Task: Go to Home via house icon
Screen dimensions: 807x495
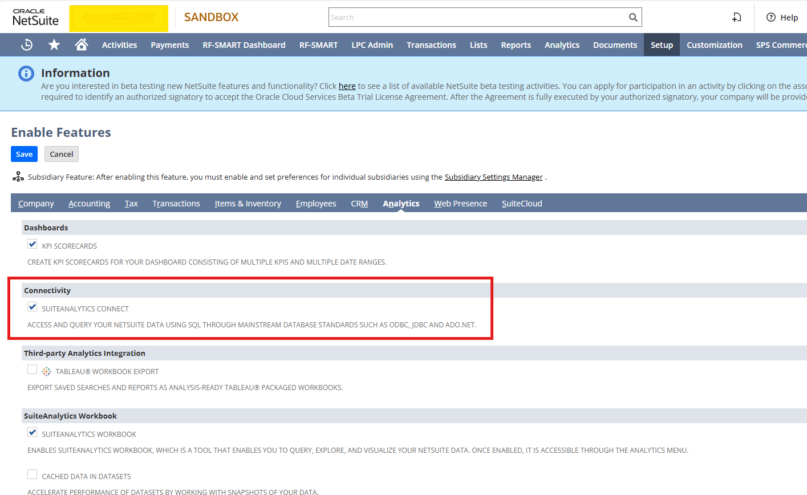Action: 82,44
